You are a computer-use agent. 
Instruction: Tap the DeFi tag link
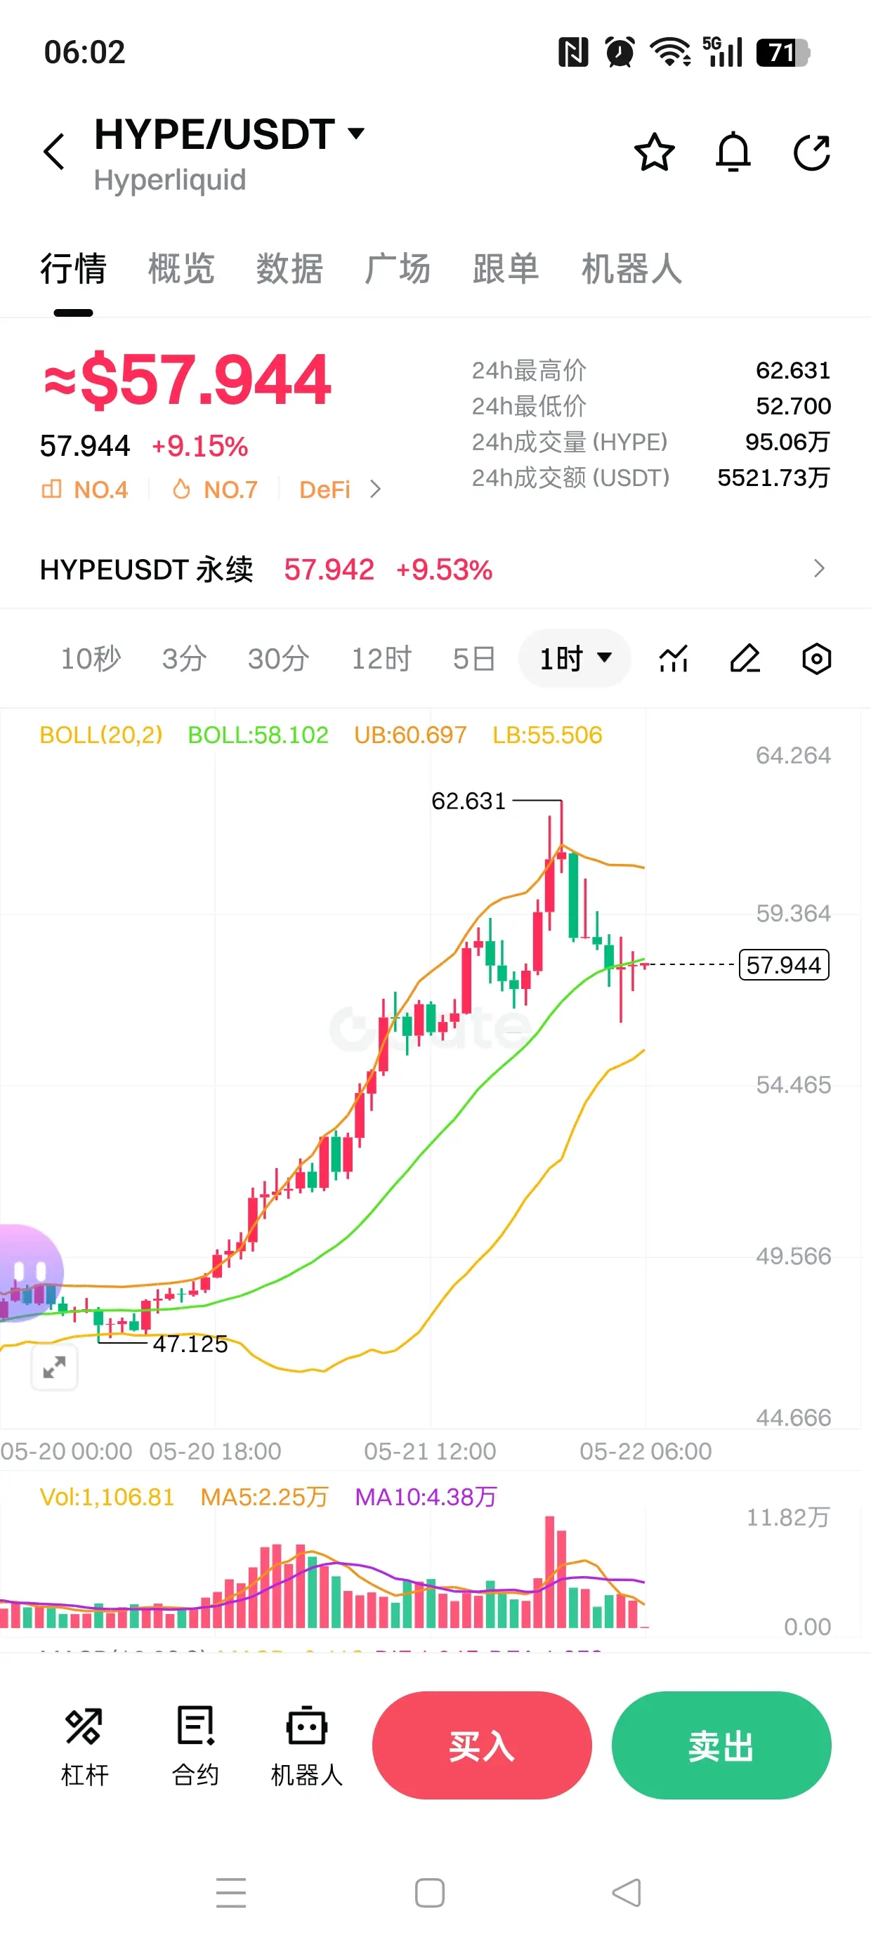click(325, 490)
